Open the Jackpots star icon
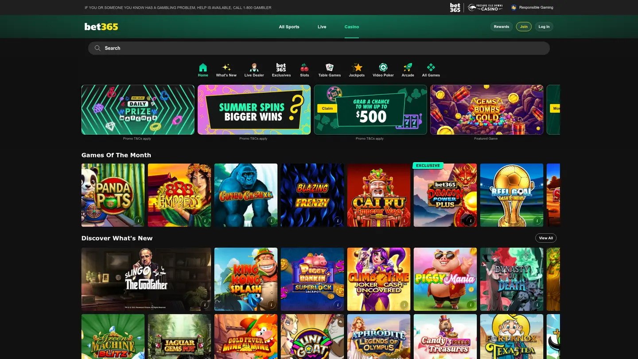The width and height of the screenshot is (638, 359). click(x=357, y=67)
